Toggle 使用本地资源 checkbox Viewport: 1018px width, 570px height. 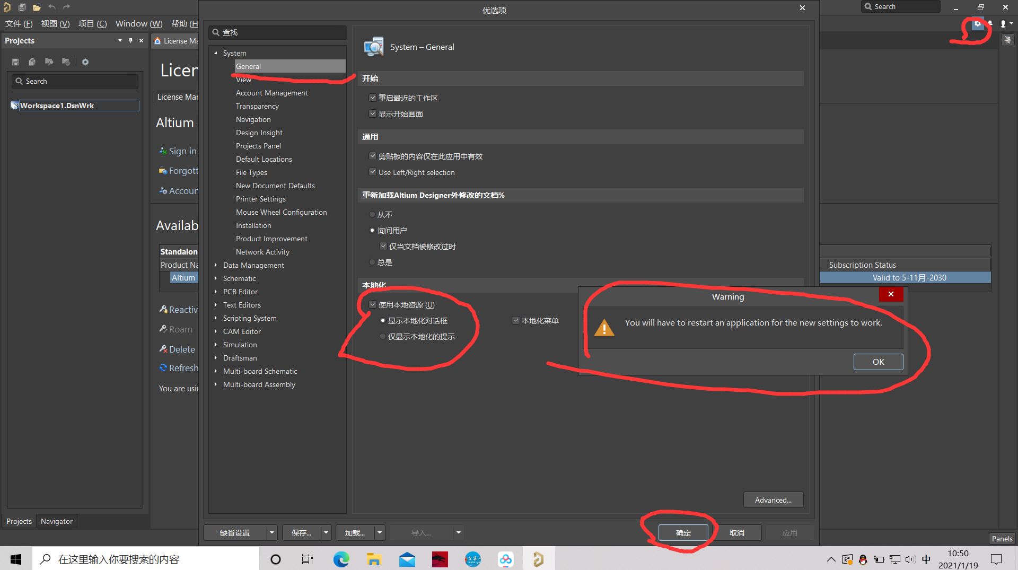(x=372, y=304)
